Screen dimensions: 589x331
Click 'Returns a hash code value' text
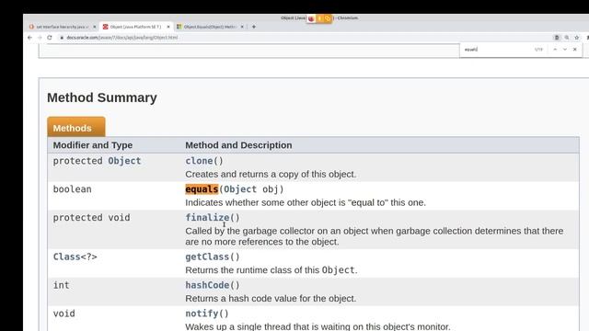tap(271, 298)
